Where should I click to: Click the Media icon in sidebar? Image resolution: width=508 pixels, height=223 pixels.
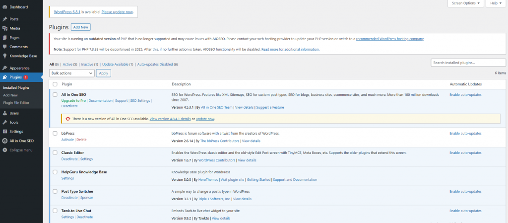point(5,28)
